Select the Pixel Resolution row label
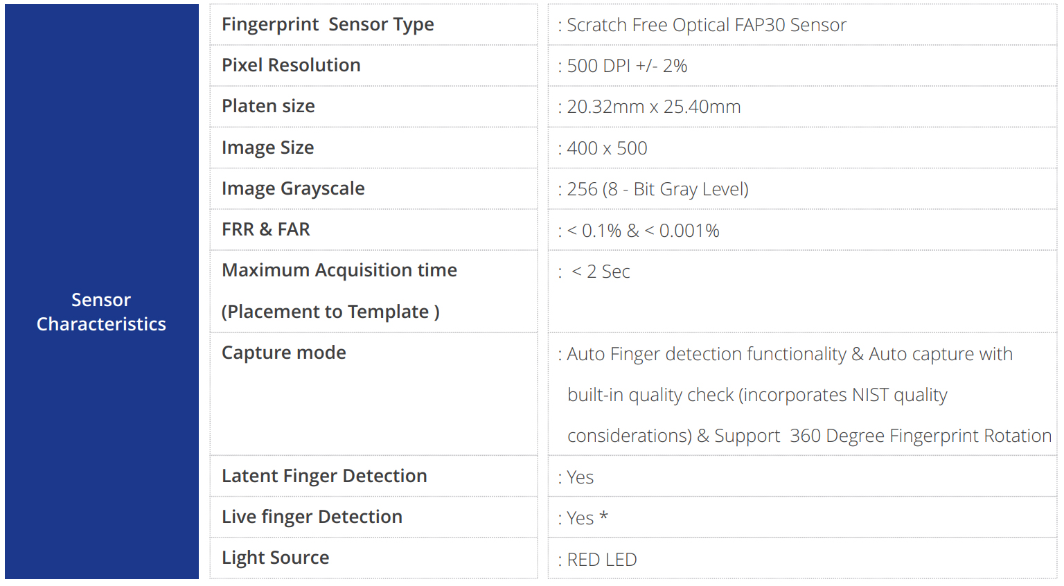 (x=291, y=66)
